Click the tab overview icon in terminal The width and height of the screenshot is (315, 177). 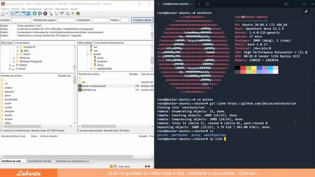click(208, 4)
